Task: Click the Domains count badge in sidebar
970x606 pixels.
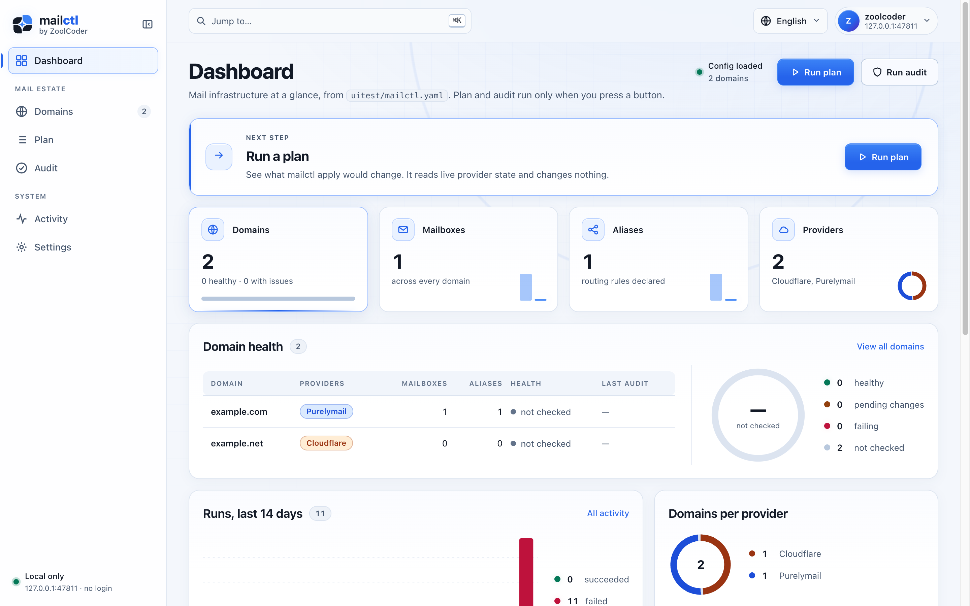Action: (144, 111)
